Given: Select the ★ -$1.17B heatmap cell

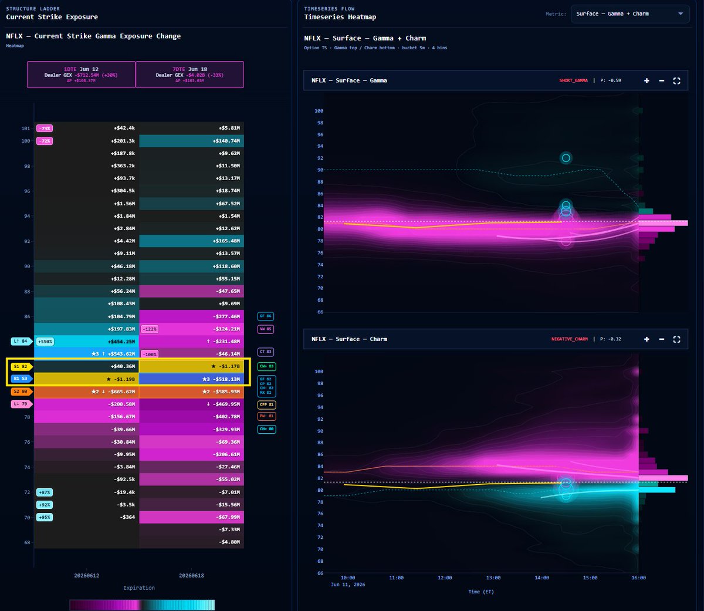Looking at the screenshot, I should point(191,366).
